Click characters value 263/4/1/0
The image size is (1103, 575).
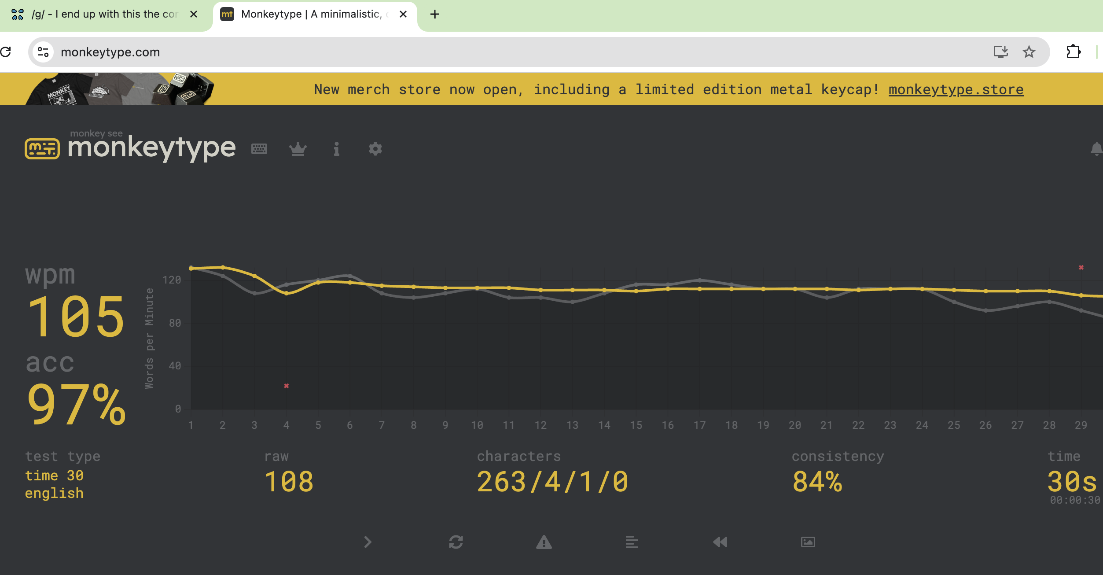click(553, 482)
